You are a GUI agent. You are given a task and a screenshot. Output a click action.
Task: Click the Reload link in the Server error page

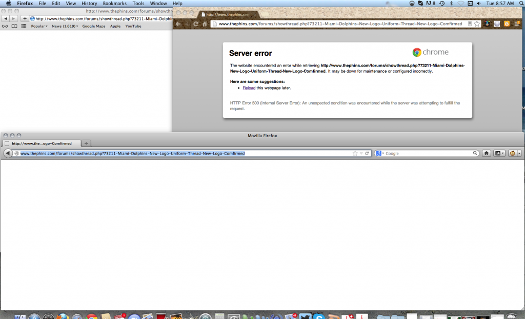(249, 88)
